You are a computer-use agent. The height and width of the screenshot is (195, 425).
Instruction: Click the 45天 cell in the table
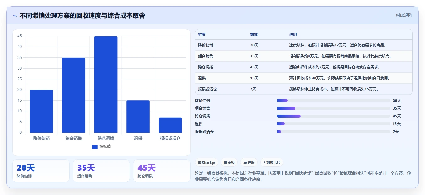click(x=254, y=67)
